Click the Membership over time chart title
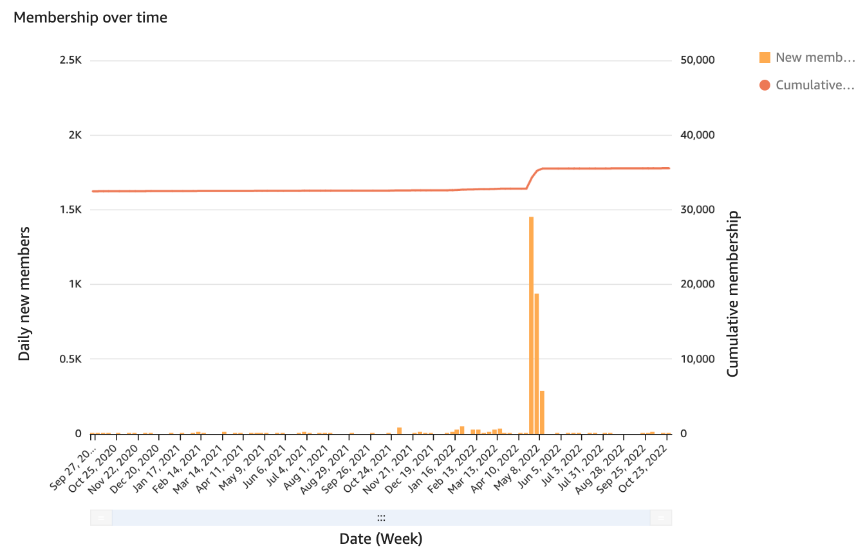865x558 pixels. tap(91, 18)
